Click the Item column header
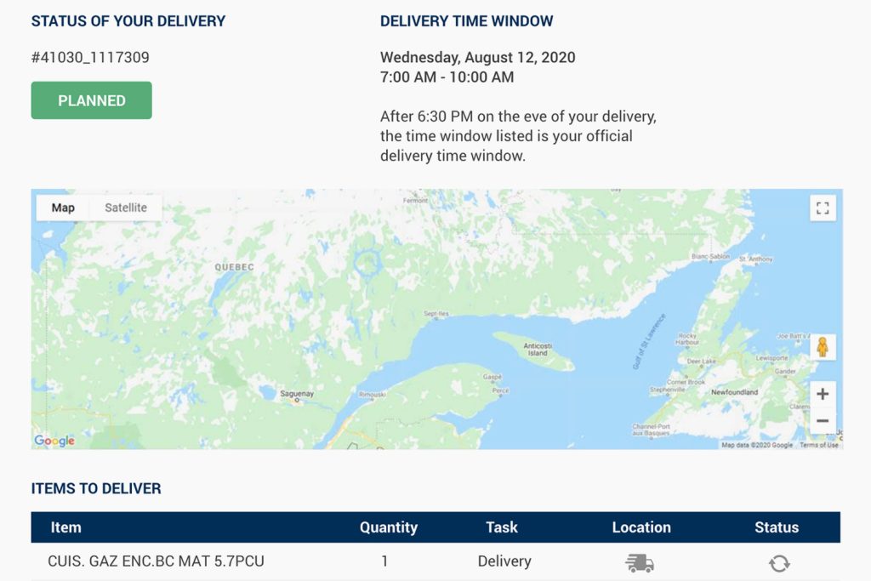 coord(65,527)
